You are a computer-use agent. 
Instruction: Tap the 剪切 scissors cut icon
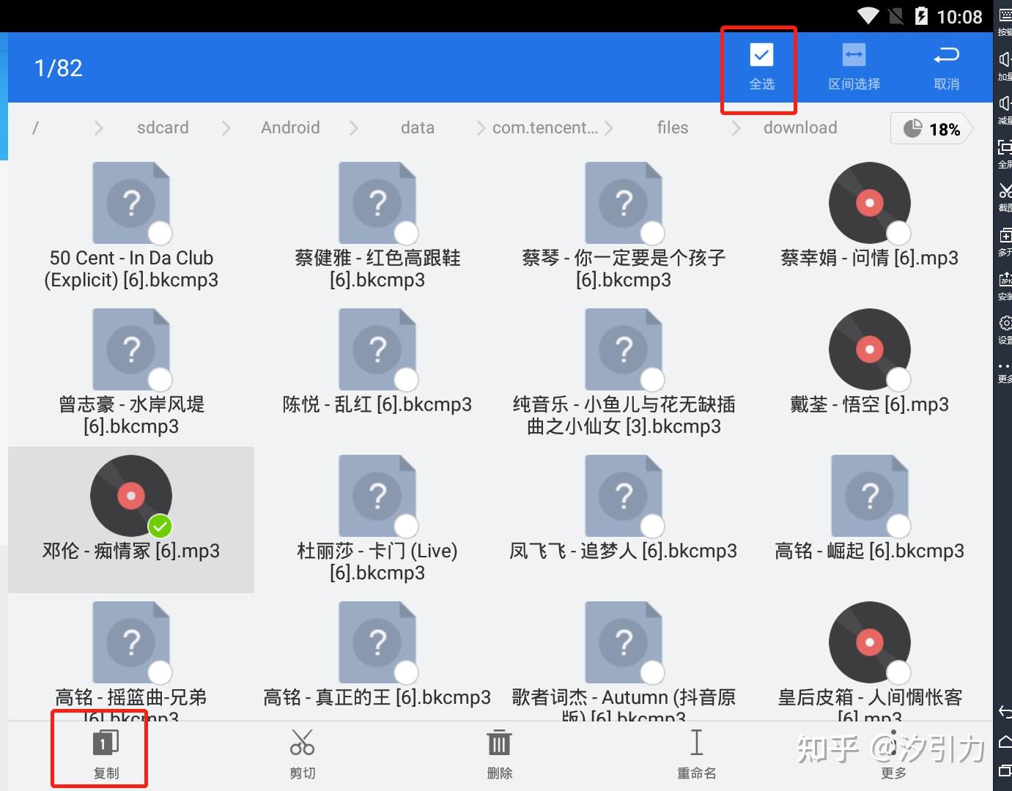(x=302, y=743)
